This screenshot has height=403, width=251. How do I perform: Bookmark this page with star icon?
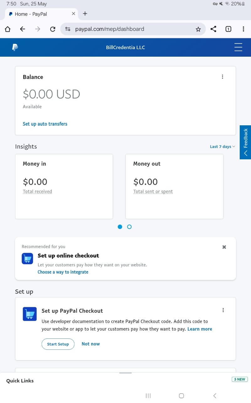tap(198, 29)
